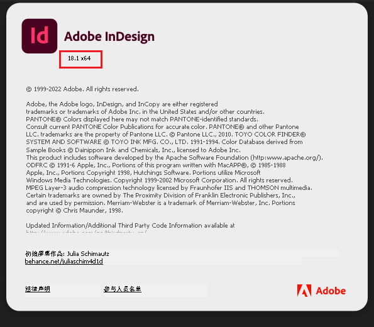Click the 18.1 x64 version number
This screenshot has height=327, width=374.
[x=79, y=58]
